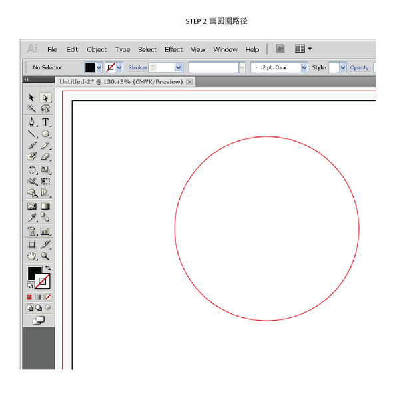Pick the Eyedropper tool
Viewport: 413px width, 400px height.
(32, 218)
